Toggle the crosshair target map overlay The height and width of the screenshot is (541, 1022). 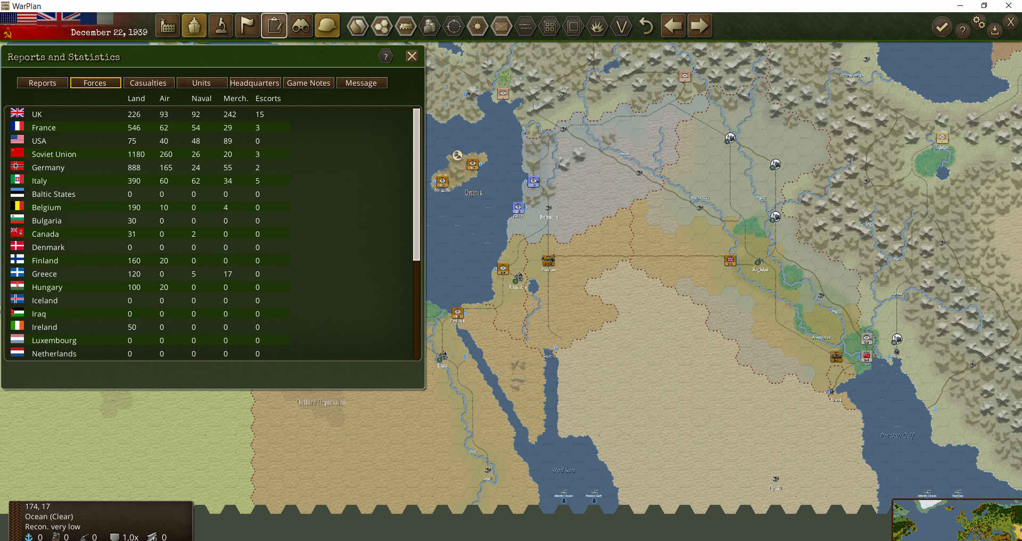click(454, 26)
